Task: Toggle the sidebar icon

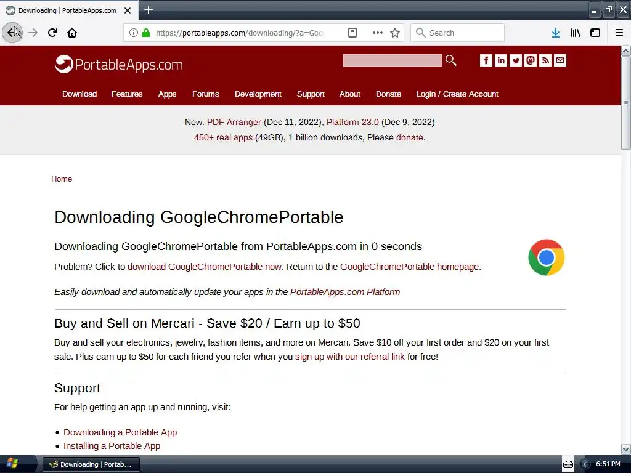Action: tap(595, 33)
